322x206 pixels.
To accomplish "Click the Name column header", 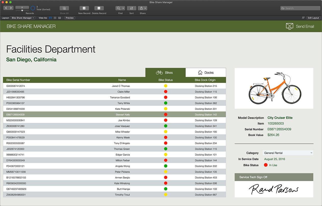I will coord(122,80).
